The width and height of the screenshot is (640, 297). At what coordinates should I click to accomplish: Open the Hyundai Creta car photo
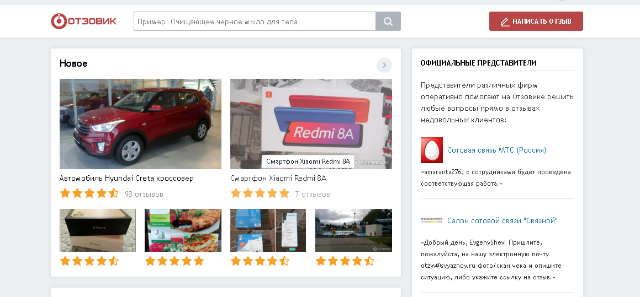(140, 124)
